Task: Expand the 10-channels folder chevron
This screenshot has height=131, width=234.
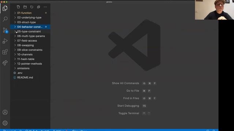Action: coord(15,54)
